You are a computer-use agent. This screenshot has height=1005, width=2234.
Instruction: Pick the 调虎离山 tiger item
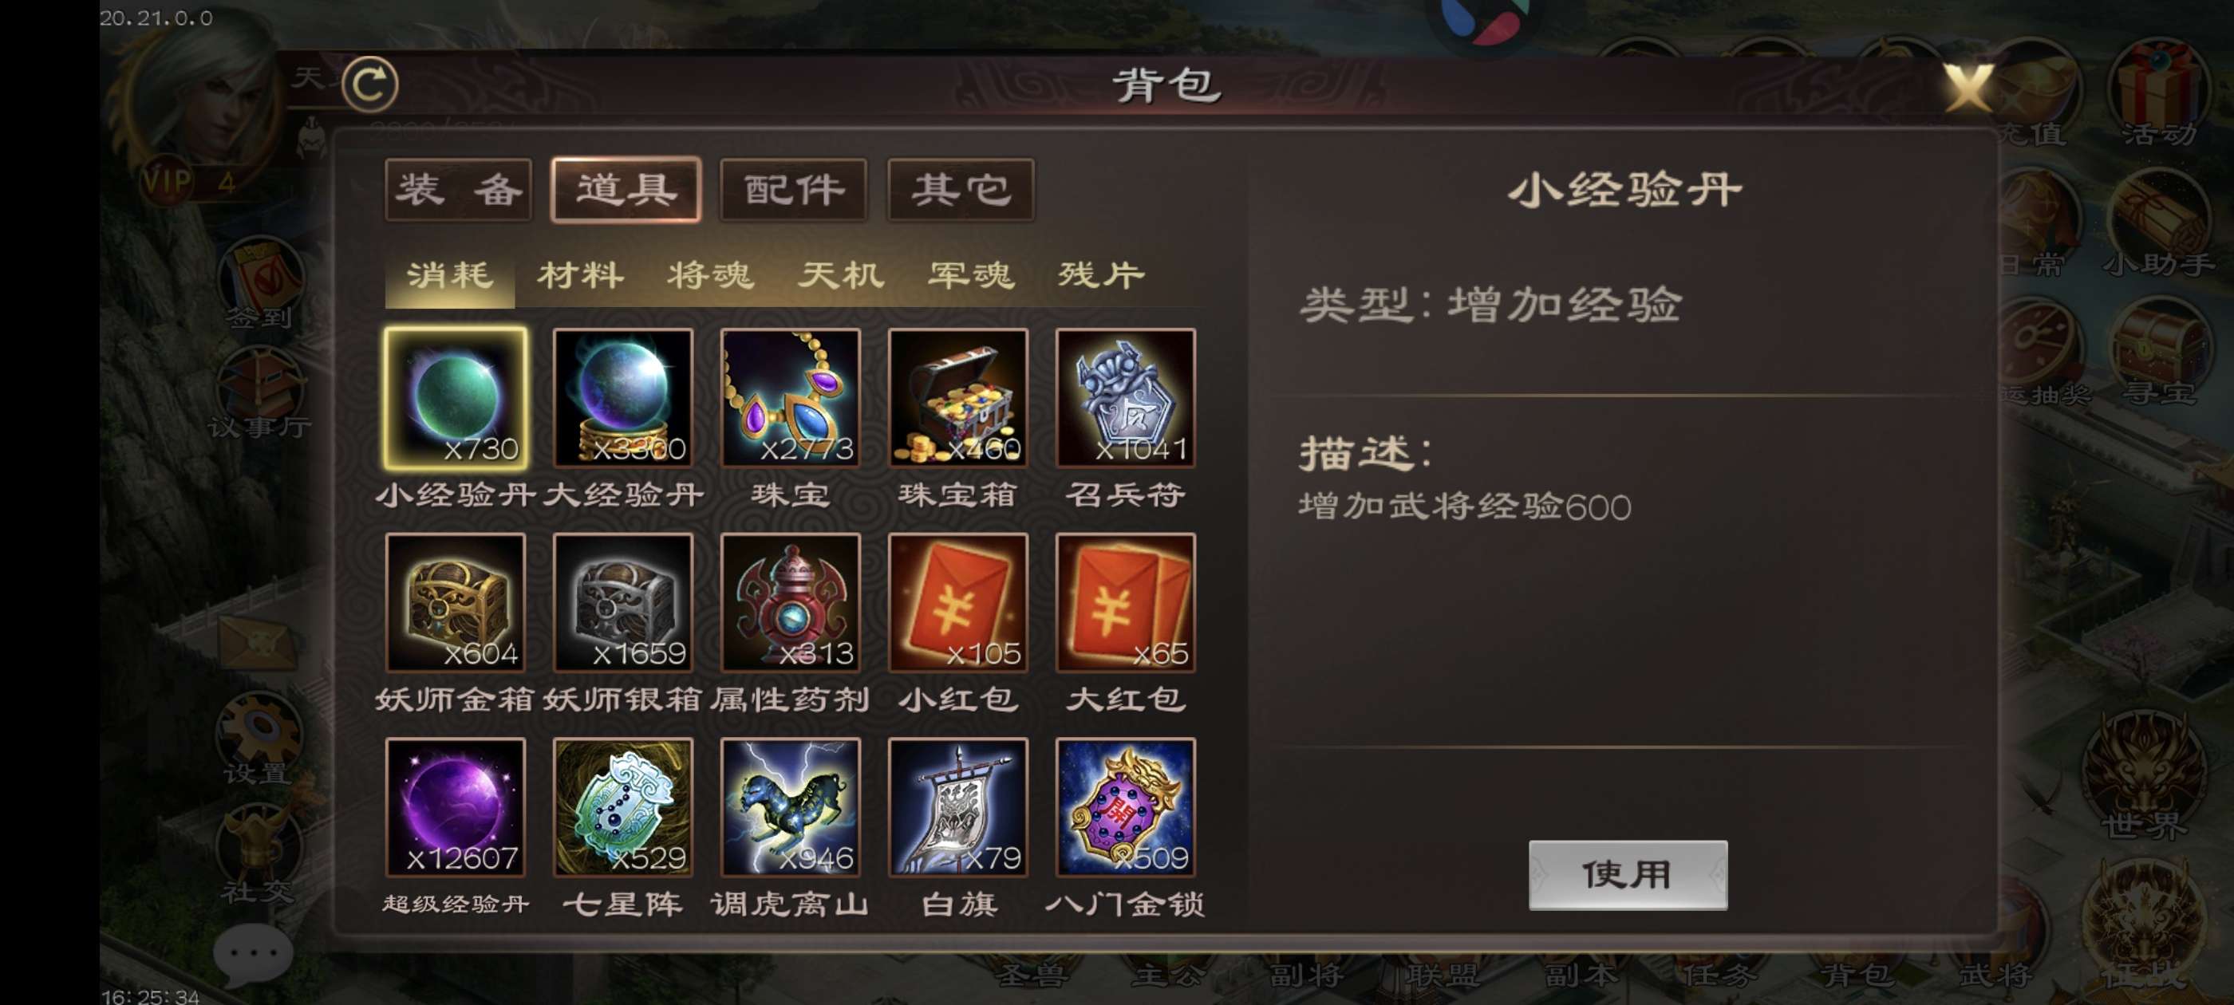point(790,807)
